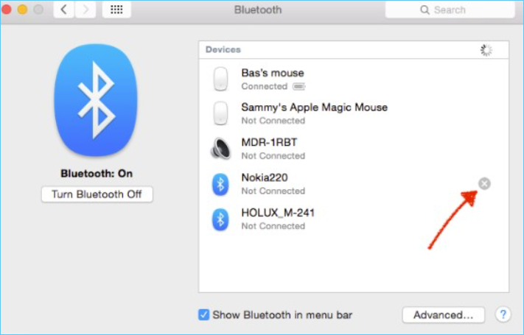
Task: Click the Bas's mouse device icon
Action: coord(220,79)
